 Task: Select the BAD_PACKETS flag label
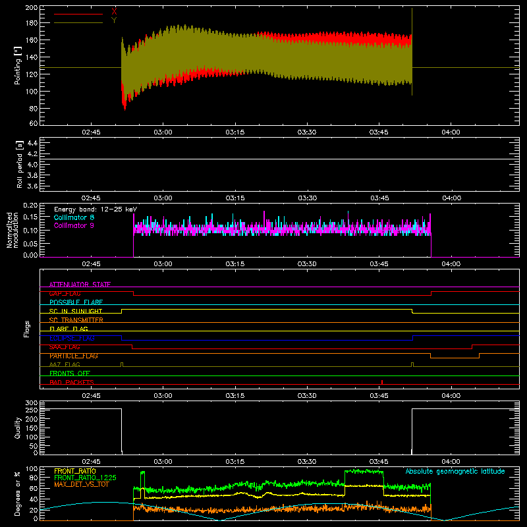tap(72, 382)
